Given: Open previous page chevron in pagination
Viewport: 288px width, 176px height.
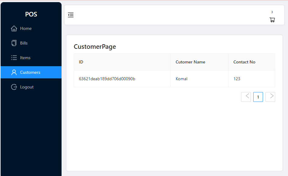Looking at the screenshot, I should pyautogui.click(x=246, y=97).
